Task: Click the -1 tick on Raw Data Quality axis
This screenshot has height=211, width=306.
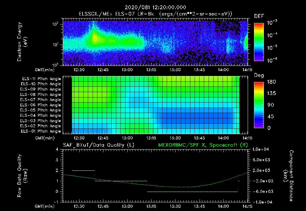Action: point(56,202)
